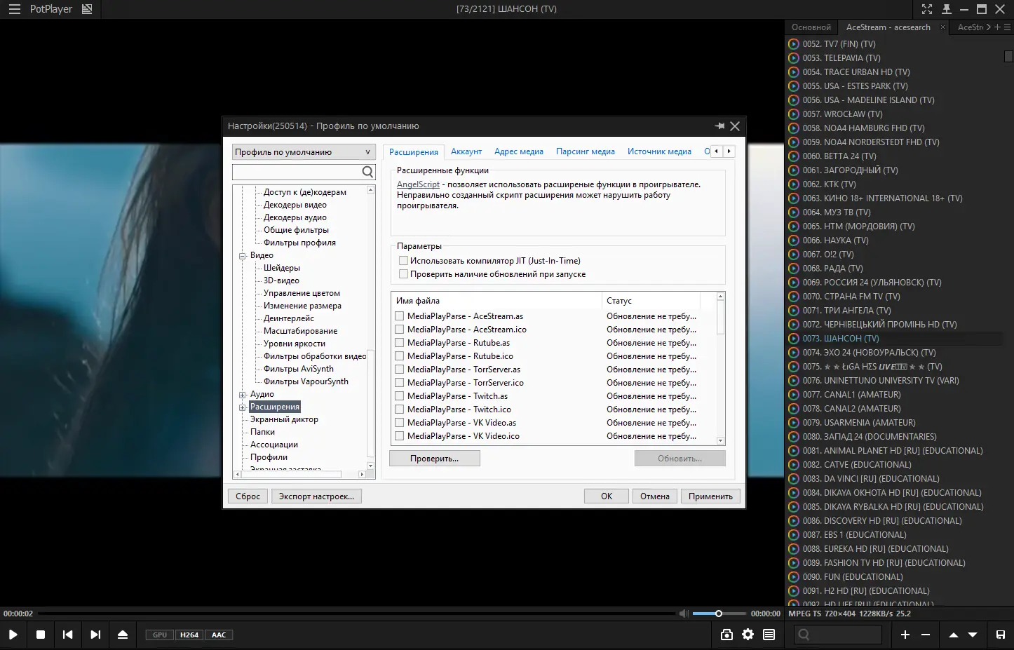Click the snapshot camera icon near the bottom

tap(726, 634)
